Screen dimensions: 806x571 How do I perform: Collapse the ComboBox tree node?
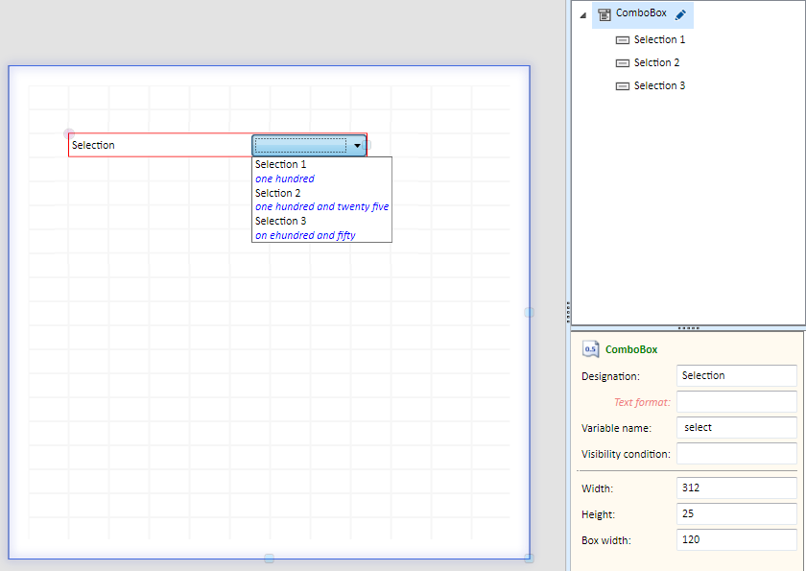(x=582, y=15)
